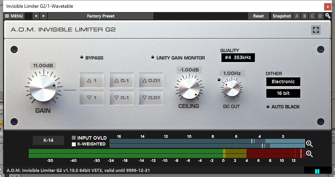Close the Invisible Limiter G2 window

coord(328,7)
